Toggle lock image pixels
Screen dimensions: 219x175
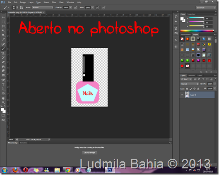pyautogui.click(x=191, y=89)
